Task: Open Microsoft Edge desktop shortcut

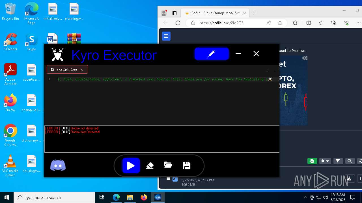Action: tap(31, 13)
